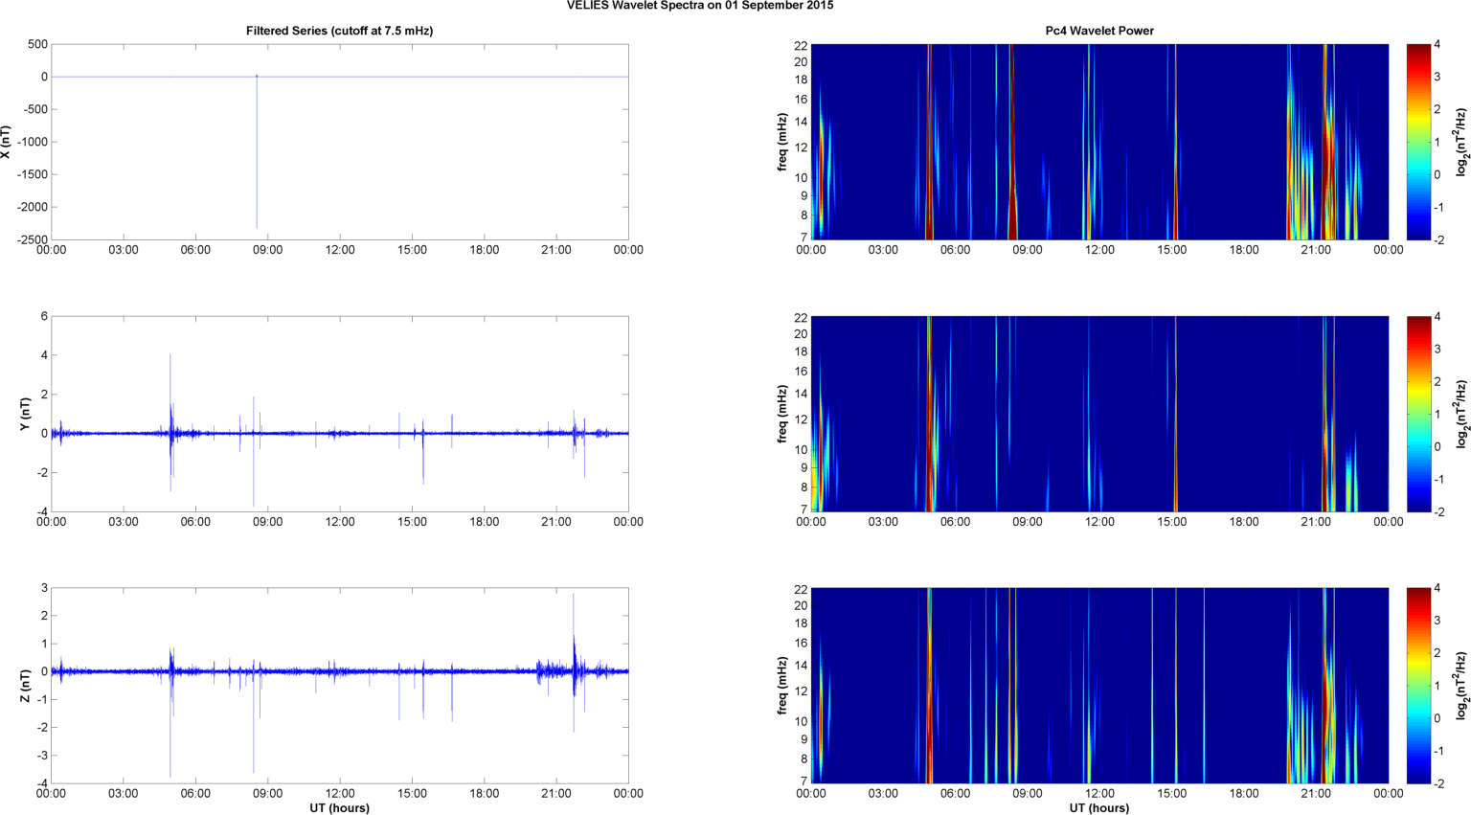Click the X (nT) axis label
The image size is (1471, 815).
pos(7,142)
